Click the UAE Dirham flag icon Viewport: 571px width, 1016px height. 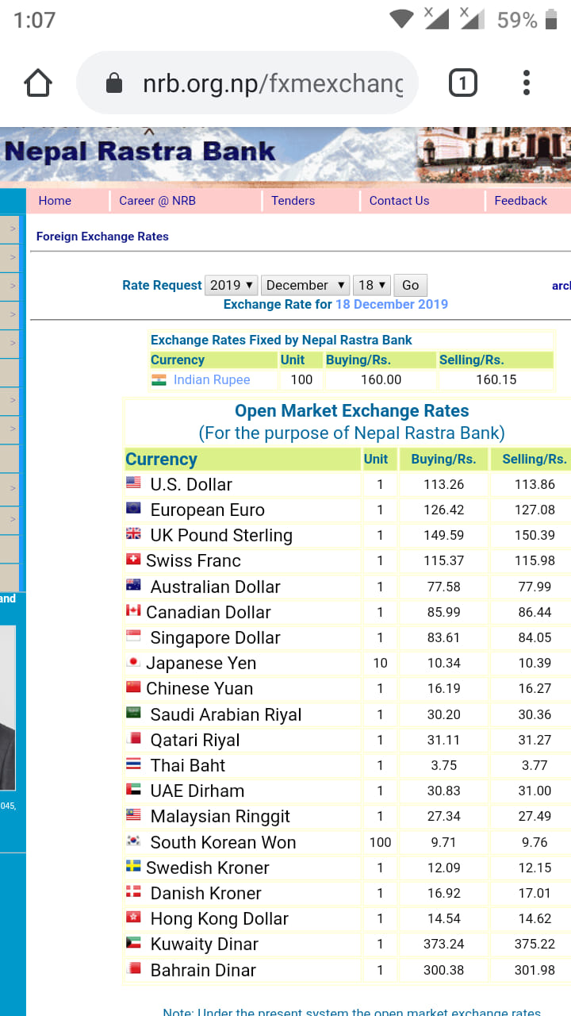133,789
